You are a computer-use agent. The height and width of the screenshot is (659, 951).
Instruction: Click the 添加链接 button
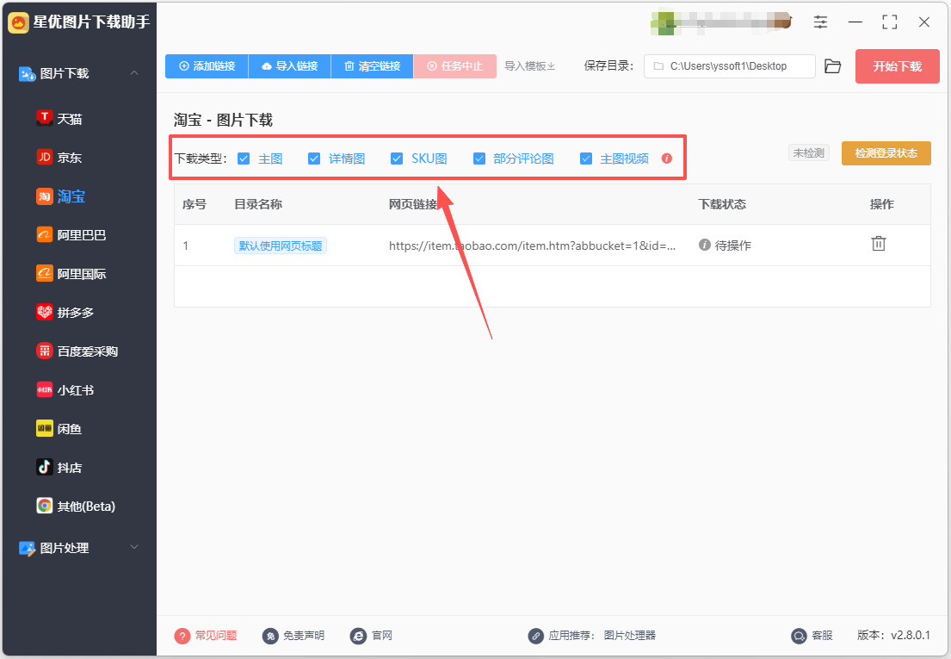[207, 66]
